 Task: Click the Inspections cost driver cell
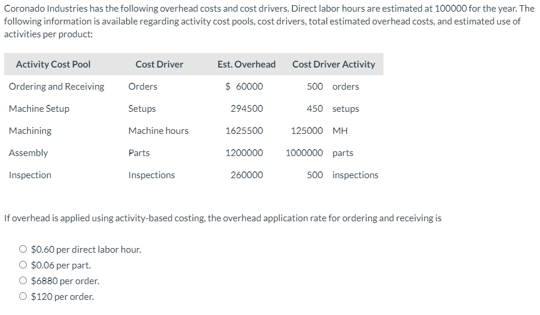click(x=151, y=175)
